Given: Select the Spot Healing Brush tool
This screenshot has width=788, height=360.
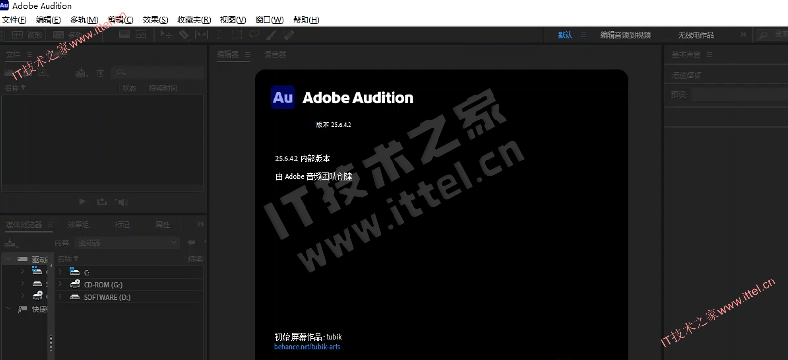Looking at the screenshot, I should 289,35.
